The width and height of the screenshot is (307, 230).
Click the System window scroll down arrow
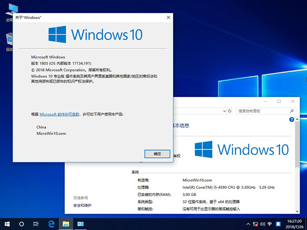297,211
